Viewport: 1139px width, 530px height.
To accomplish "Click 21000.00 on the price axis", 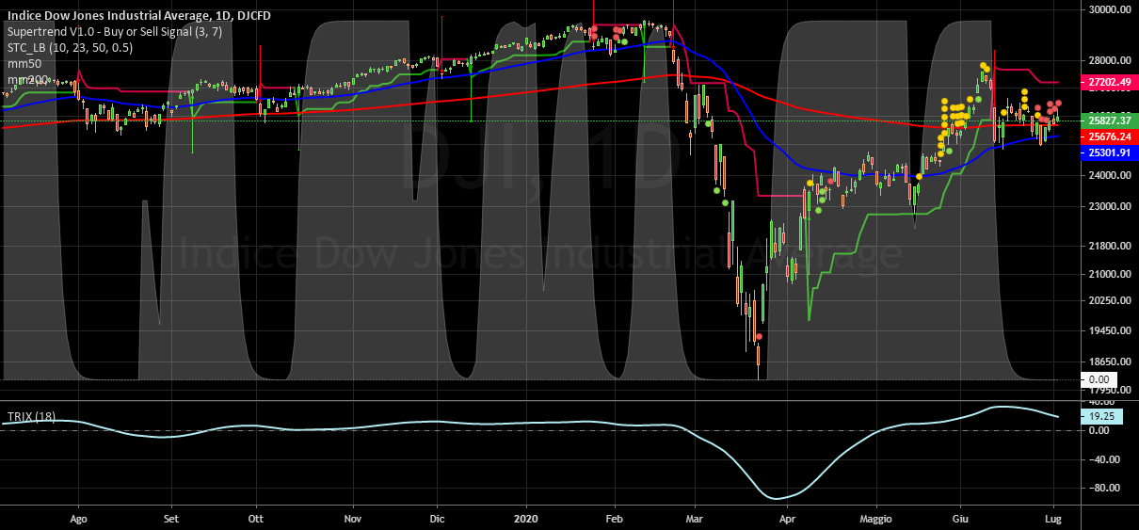I will click(1109, 274).
